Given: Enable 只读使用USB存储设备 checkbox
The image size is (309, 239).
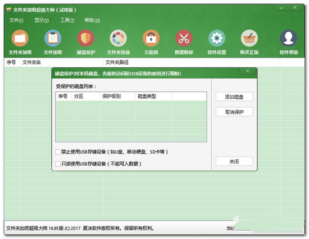Looking at the screenshot, I should tap(58, 164).
